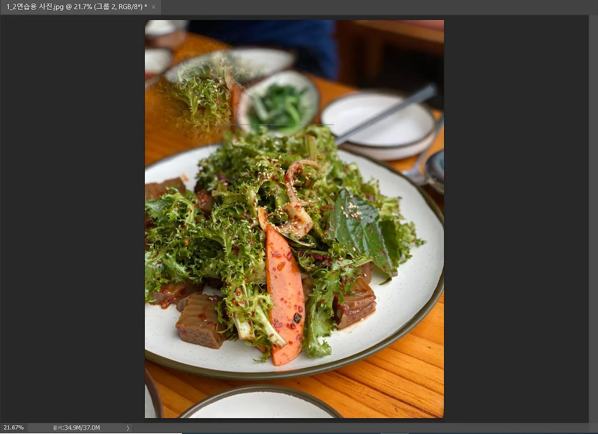Close the 1_2연습용 사진.jpg document tab
598x434 pixels.
(153, 7)
